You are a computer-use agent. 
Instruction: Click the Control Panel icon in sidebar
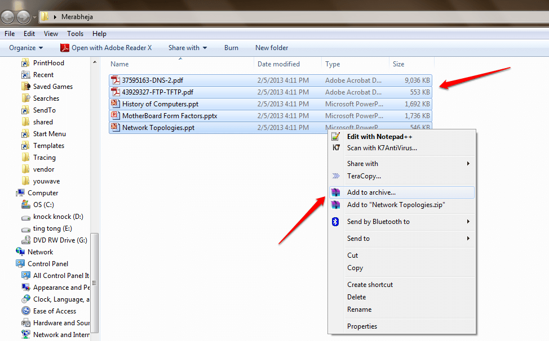20,263
